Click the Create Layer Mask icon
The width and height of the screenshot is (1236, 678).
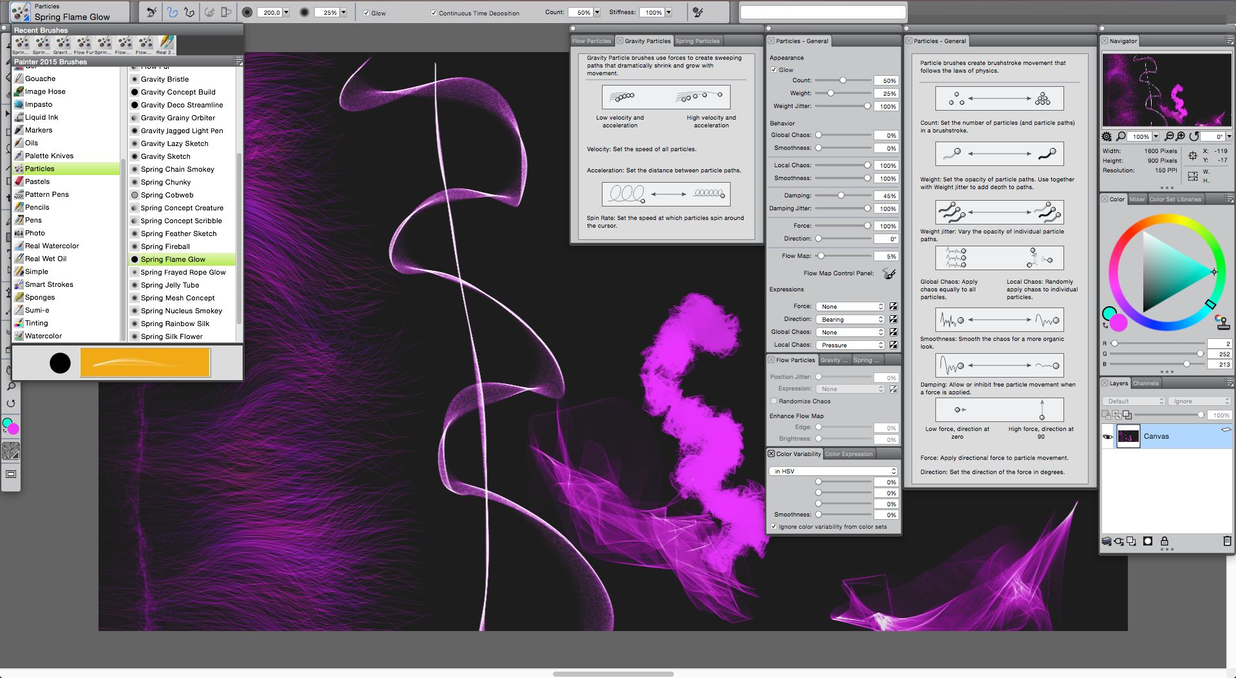click(x=1148, y=541)
